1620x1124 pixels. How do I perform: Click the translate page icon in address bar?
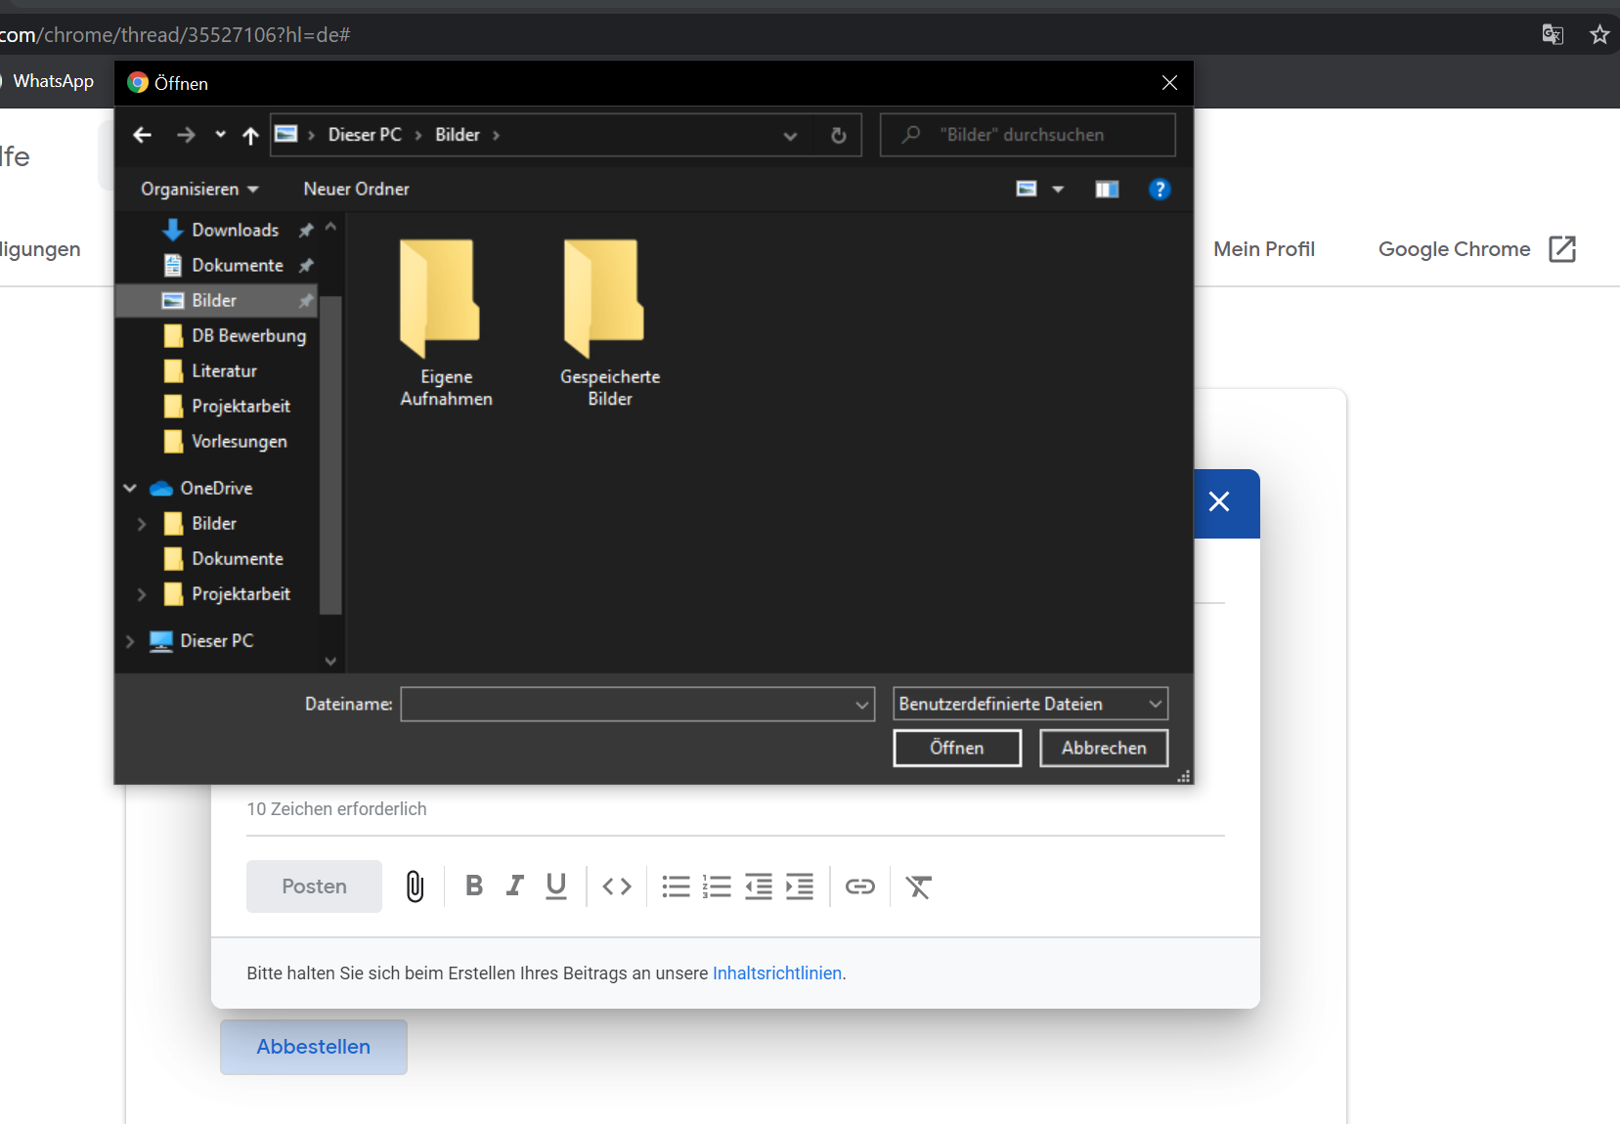click(1553, 35)
